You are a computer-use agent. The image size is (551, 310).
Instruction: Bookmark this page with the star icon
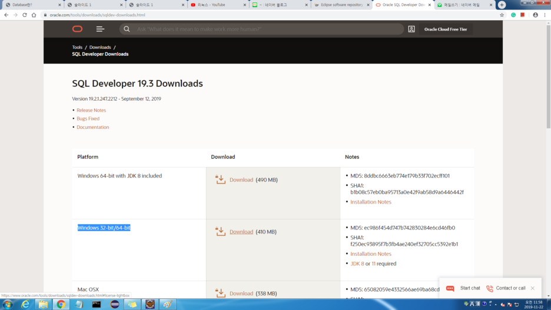(x=502, y=15)
